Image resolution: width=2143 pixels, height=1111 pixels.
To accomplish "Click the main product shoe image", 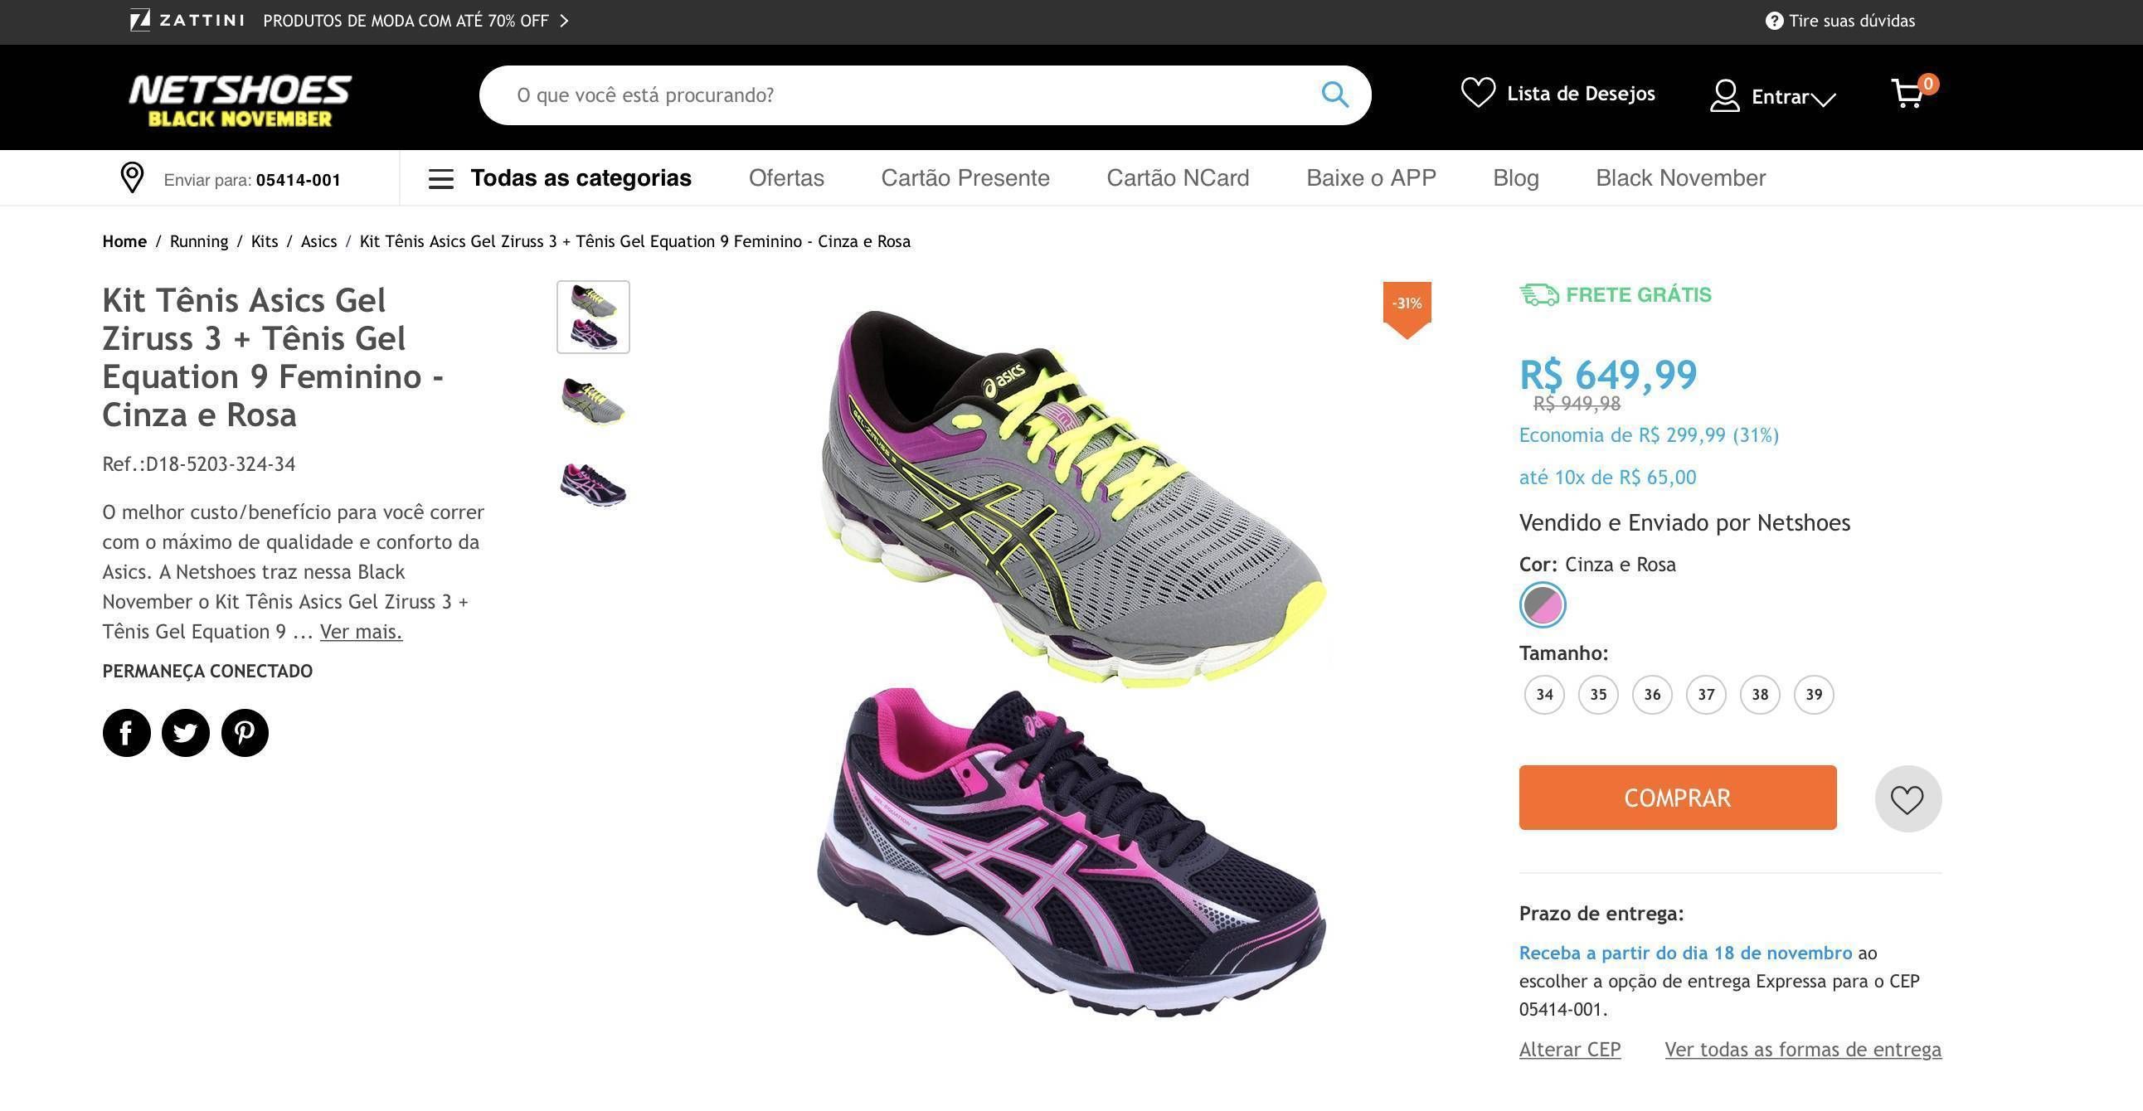I will point(1071,662).
